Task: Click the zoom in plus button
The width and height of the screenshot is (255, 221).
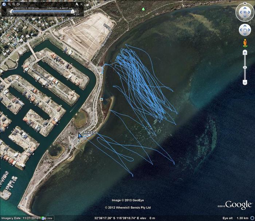Action: (x=245, y=53)
